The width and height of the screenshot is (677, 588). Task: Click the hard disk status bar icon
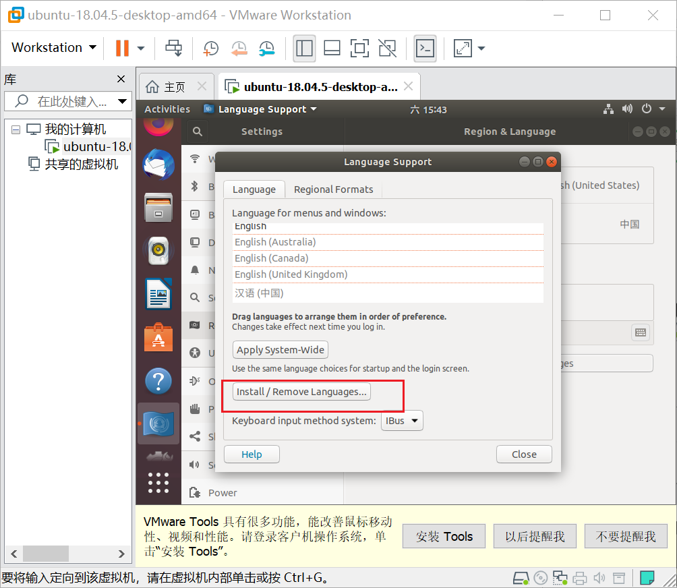coord(521,578)
